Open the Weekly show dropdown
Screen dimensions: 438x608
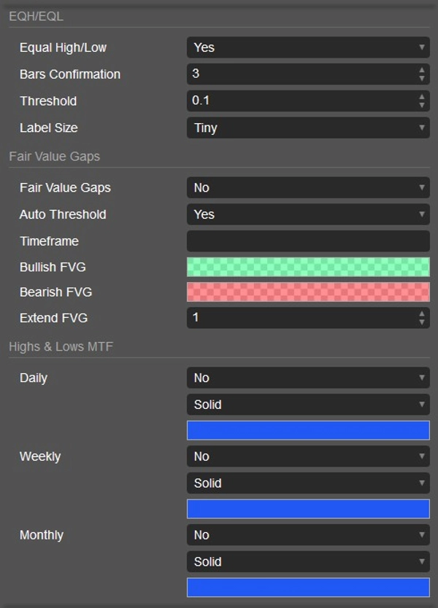(308, 456)
